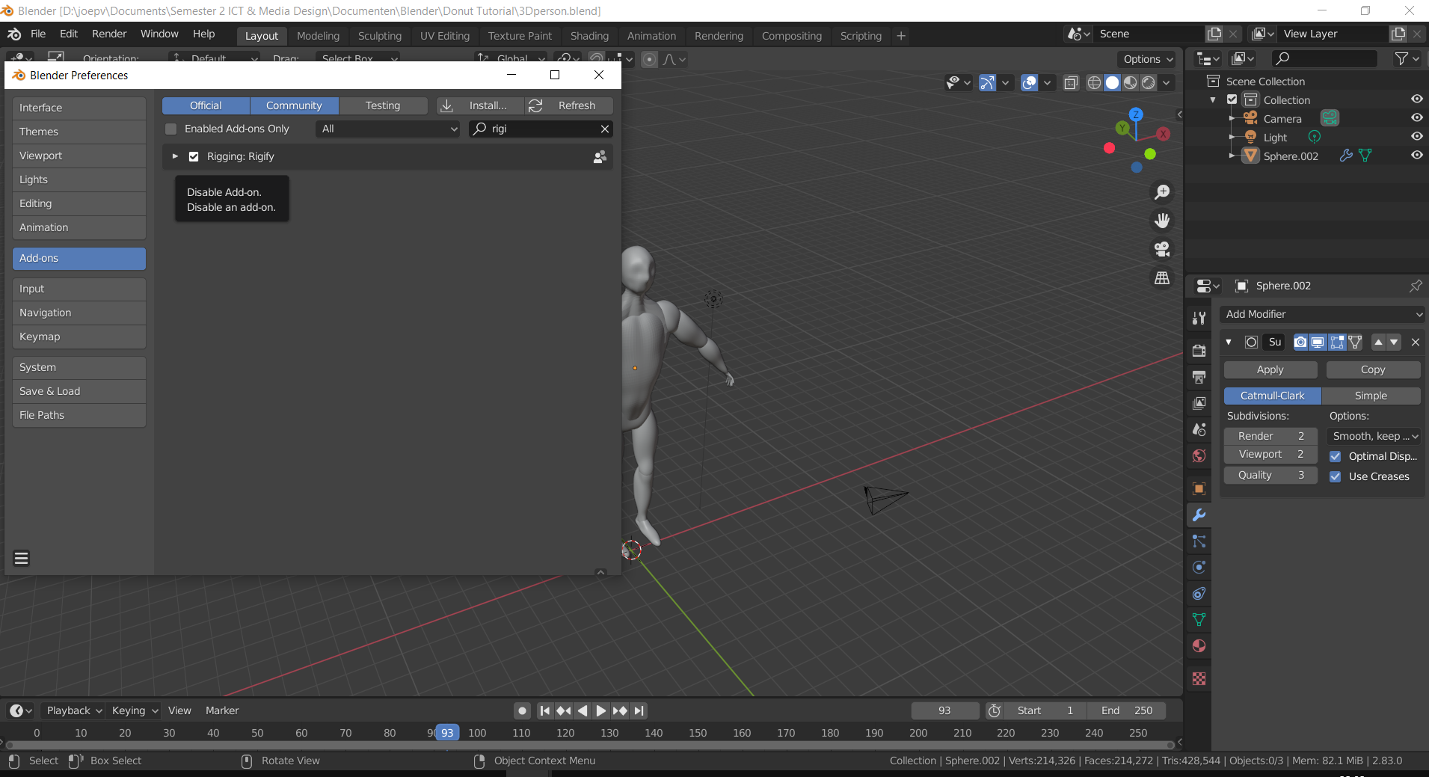1429x777 pixels.
Task: Open the Smooth, keep corners dropdown
Action: coord(1374,436)
